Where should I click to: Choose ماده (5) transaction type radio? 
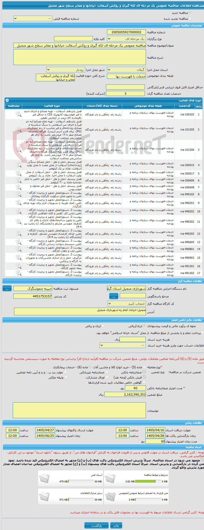[144, 367]
